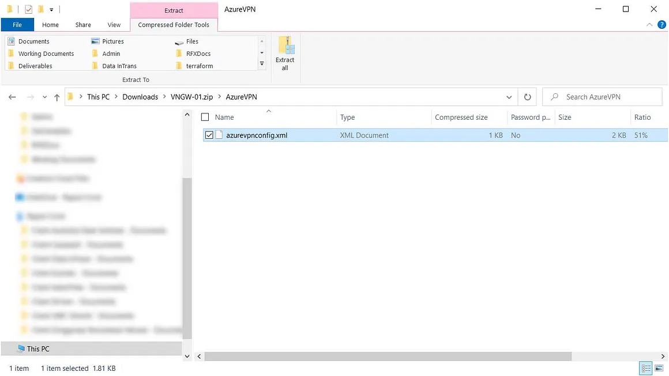Click the 51% ratio value

(641, 135)
